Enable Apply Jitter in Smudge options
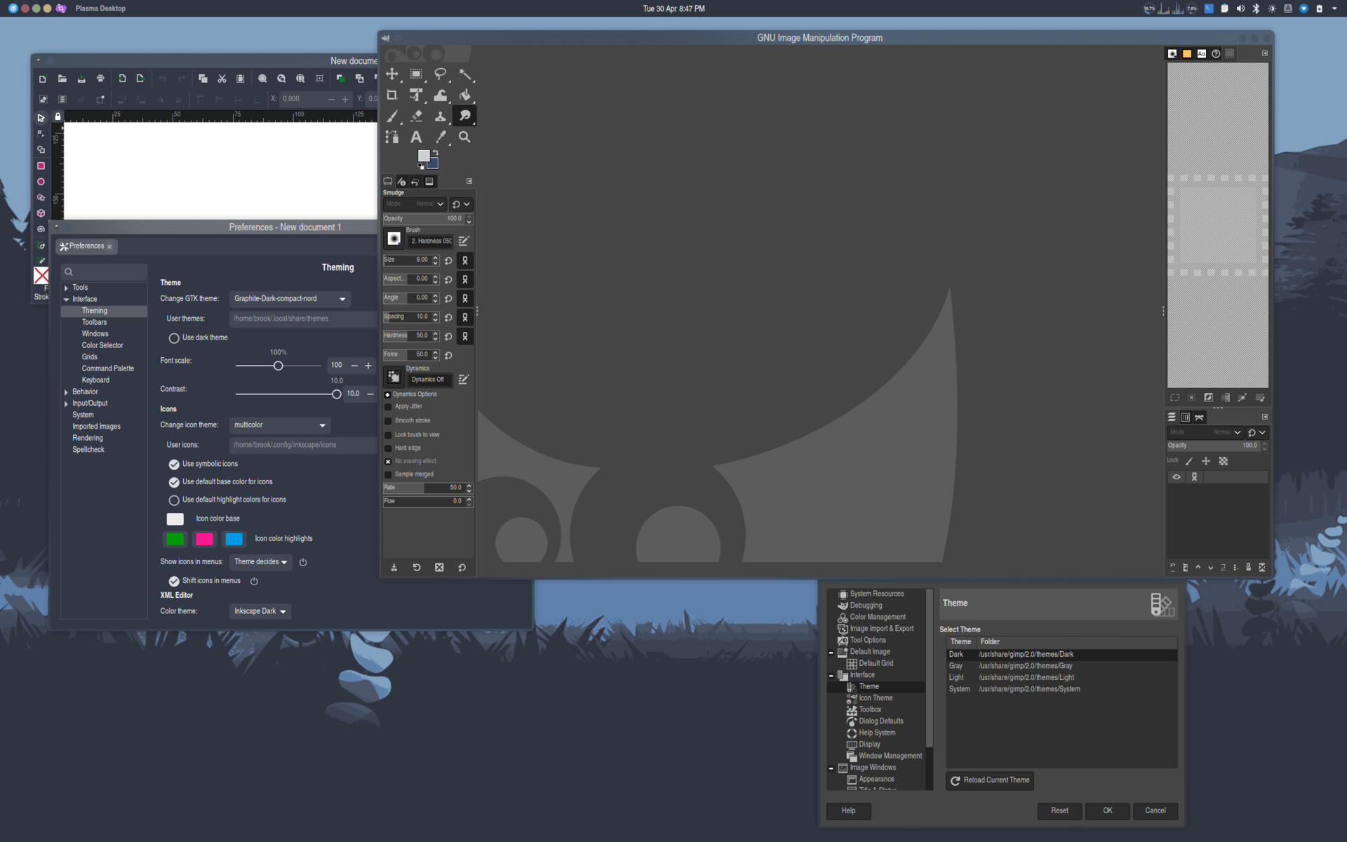 pyautogui.click(x=388, y=407)
